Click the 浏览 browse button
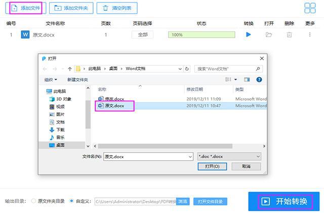The height and width of the screenshot is (213, 324). [183, 201]
